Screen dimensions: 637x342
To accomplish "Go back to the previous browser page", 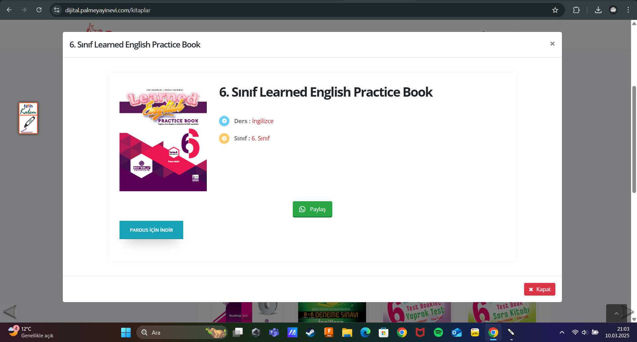I will click(x=9, y=10).
